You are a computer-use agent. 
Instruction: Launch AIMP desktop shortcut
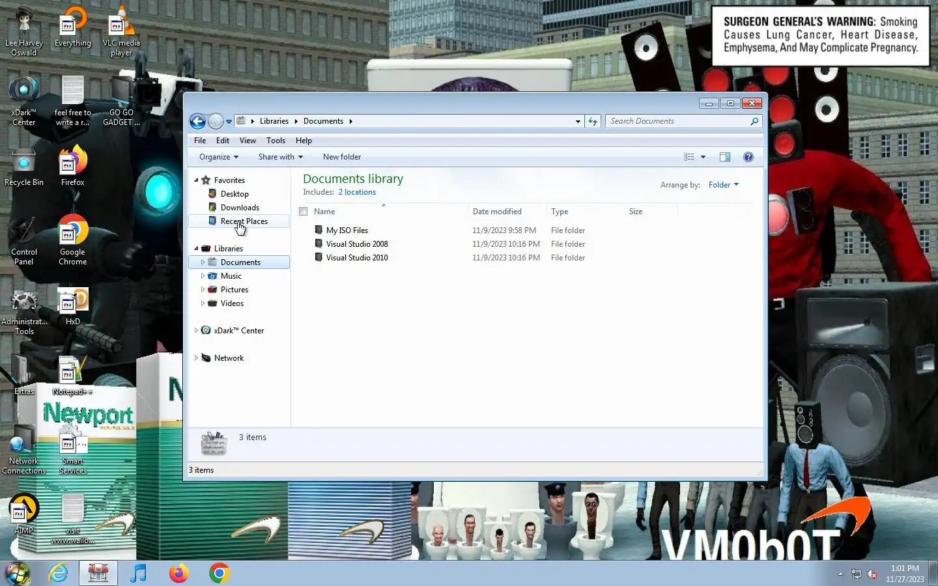pos(24,514)
